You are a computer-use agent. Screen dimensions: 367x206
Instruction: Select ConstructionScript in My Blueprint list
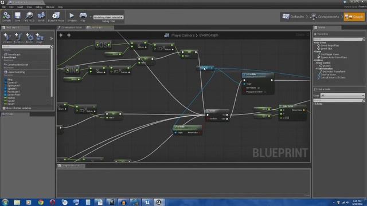pyautogui.click(x=16, y=65)
